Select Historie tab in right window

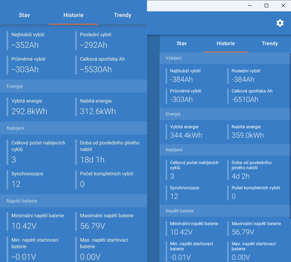225,43
